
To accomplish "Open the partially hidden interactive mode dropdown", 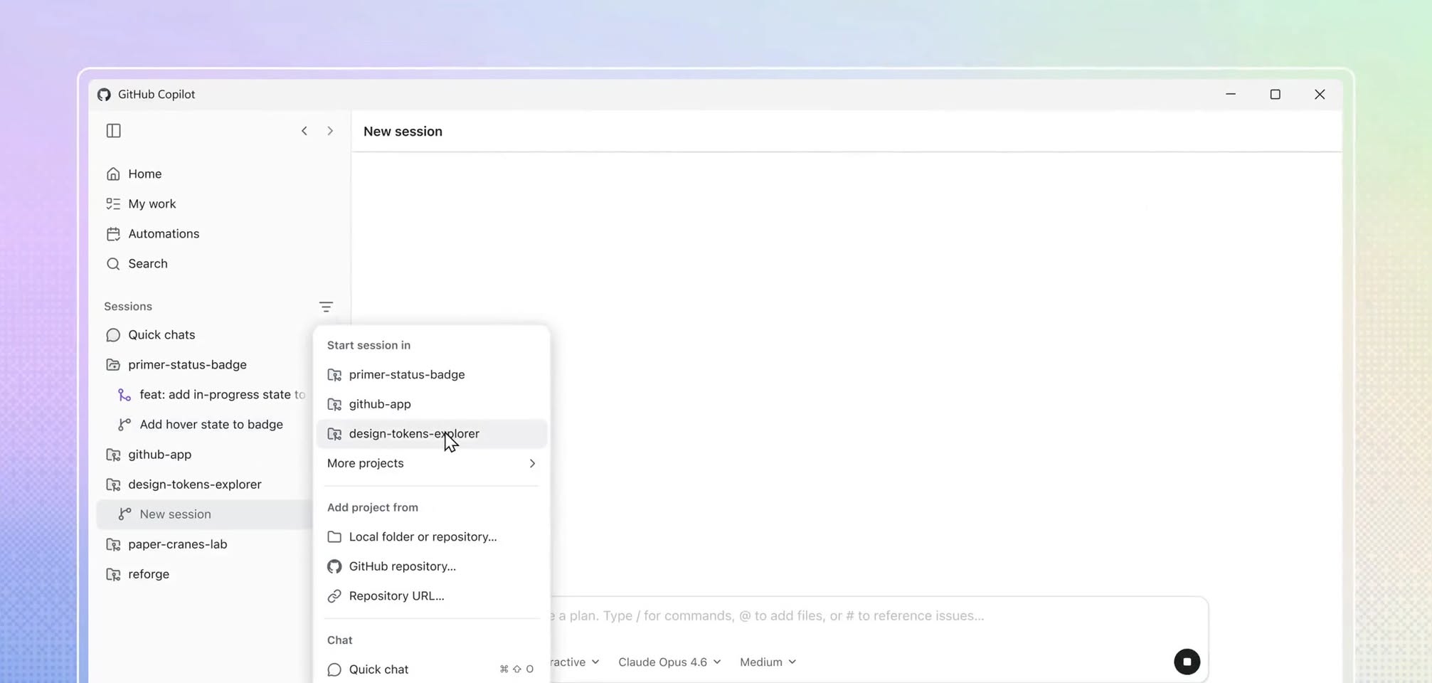I will pos(576,662).
